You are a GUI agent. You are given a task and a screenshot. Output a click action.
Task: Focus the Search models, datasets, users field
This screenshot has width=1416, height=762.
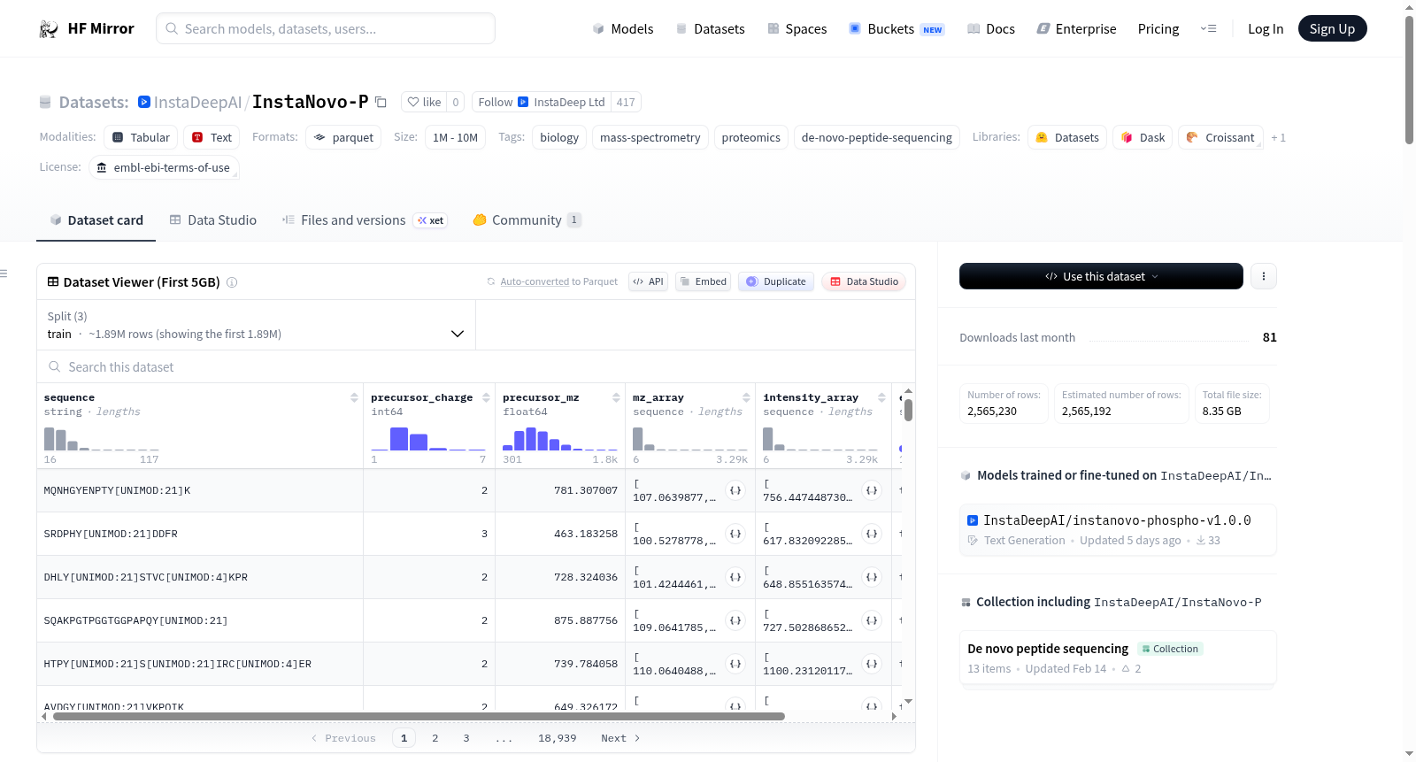326,28
